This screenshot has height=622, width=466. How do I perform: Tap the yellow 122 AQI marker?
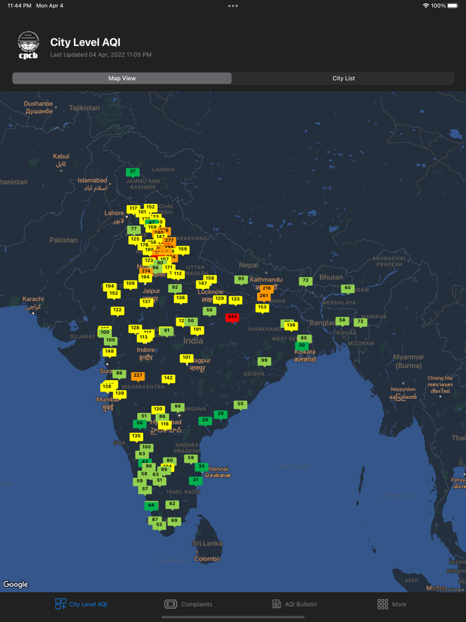(x=117, y=310)
